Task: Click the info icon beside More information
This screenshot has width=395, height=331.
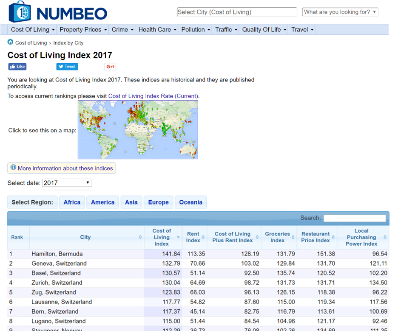Action: point(13,167)
